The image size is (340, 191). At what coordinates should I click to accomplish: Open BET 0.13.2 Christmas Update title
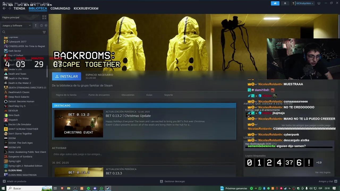pos(128,116)
